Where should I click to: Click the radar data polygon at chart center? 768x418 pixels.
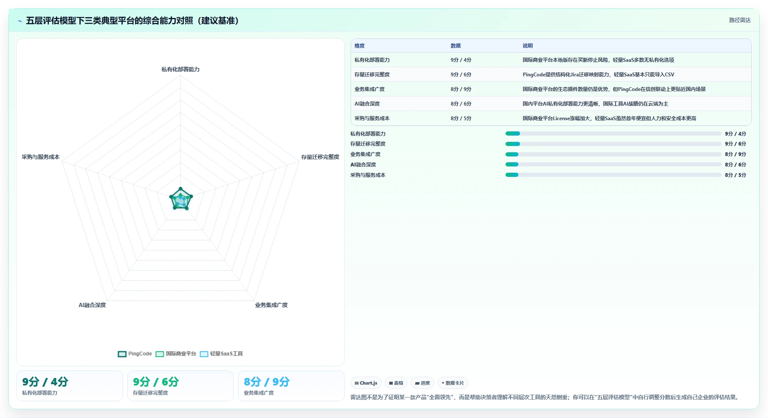pyautogui.click(x=181, y=200)
